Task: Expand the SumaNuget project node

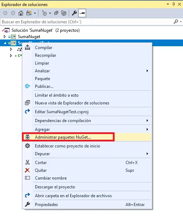Action: [5, 37]
